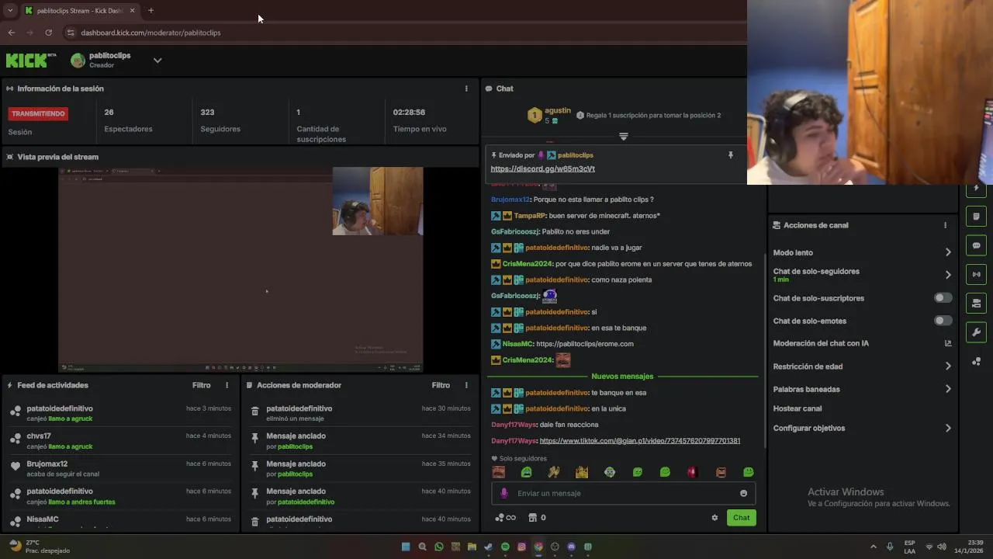The height and width of the screenshot is (559, 993).
Task: Open the browser tab list dropdown
Action: pyautogui.click(x=10, y=11)
